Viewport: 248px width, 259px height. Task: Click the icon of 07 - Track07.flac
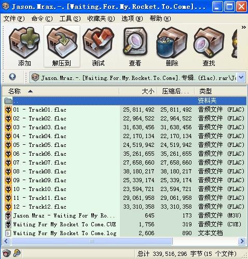[x=8, y=162]
